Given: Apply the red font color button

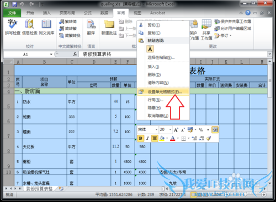Looking at the screenshot, I should [173, 138].
